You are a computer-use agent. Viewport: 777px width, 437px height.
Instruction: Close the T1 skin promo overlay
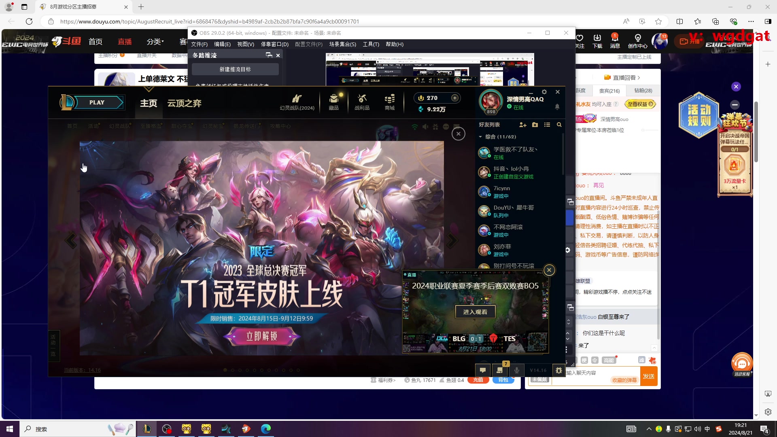click(459, 134)
